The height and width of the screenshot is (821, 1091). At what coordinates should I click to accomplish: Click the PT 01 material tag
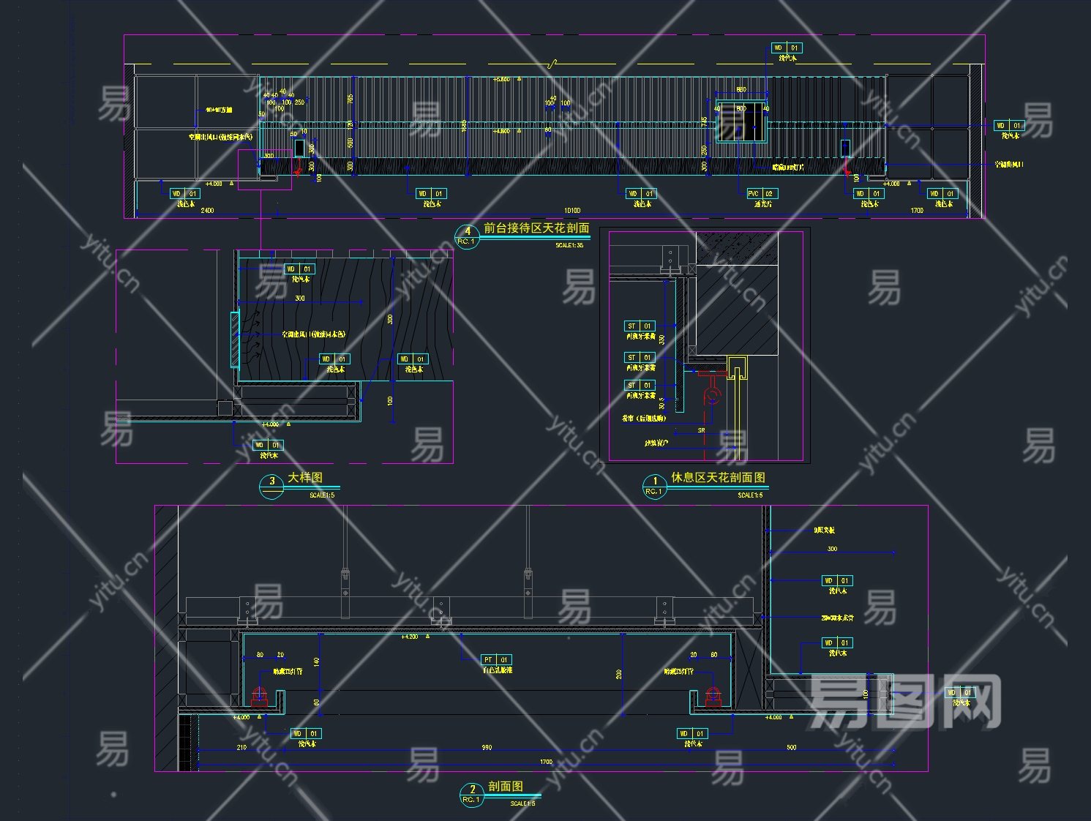(x=496, y=659)
